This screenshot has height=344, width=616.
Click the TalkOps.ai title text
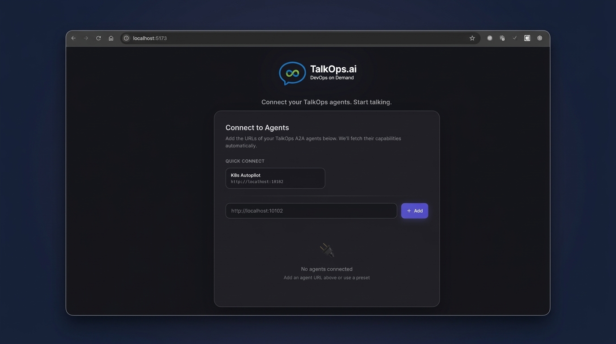pos(334,69)
